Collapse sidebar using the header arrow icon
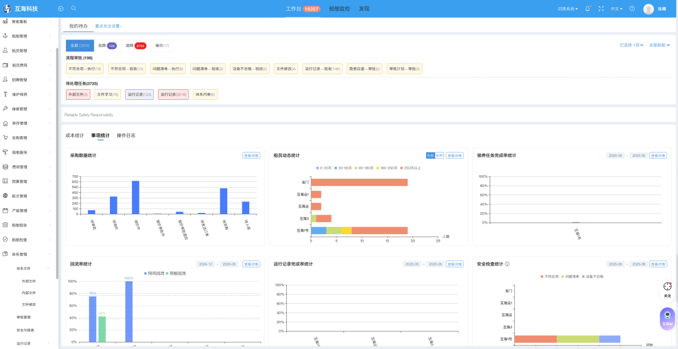Viewport: 678px width, 349px height. (61, 9)
